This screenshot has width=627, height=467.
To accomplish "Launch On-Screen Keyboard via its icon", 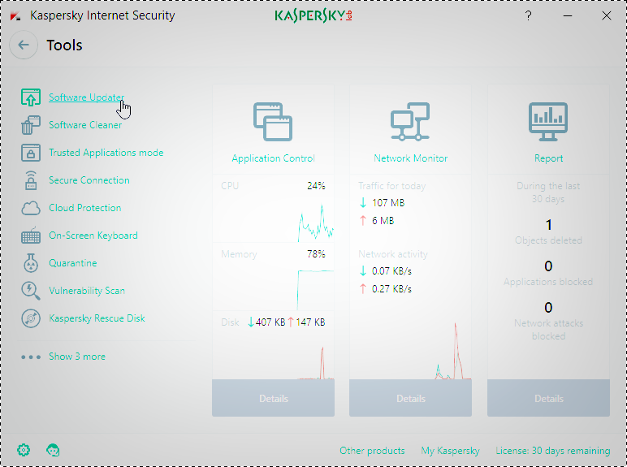I will click(x=30, y=236).
